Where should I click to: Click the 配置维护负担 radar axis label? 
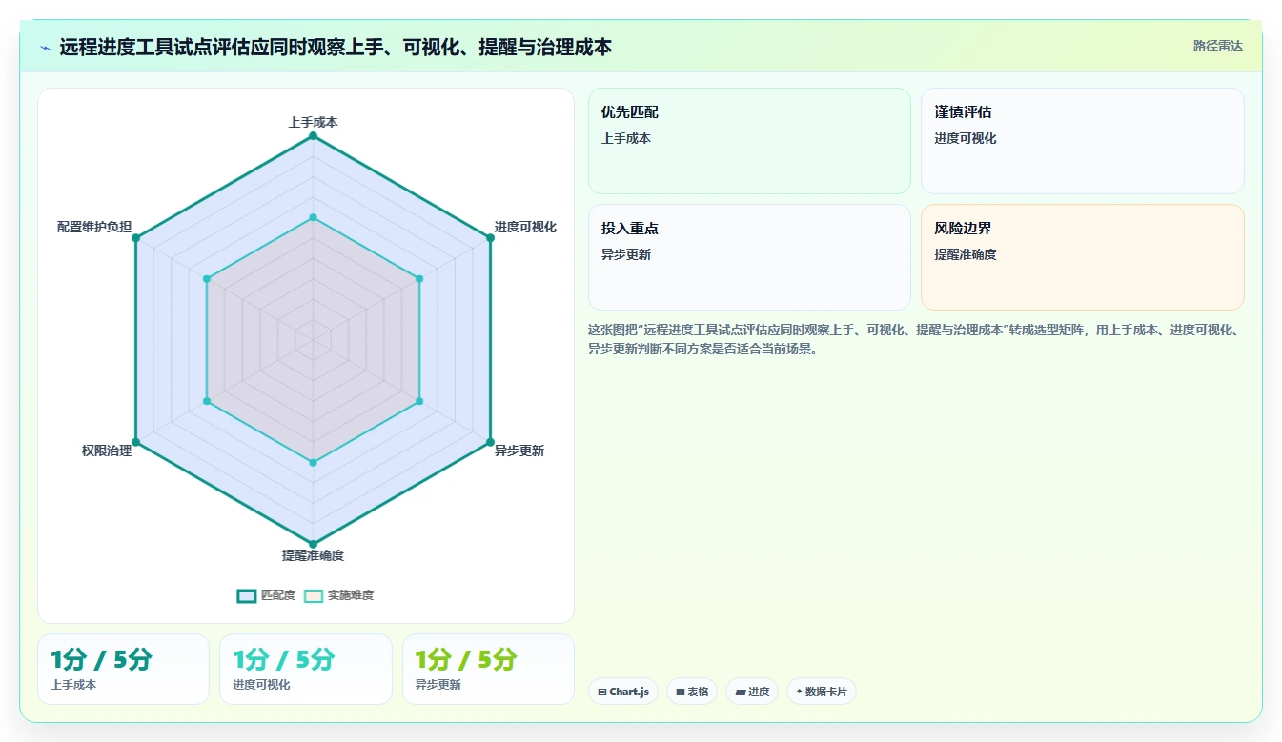(x=94, y=227)
